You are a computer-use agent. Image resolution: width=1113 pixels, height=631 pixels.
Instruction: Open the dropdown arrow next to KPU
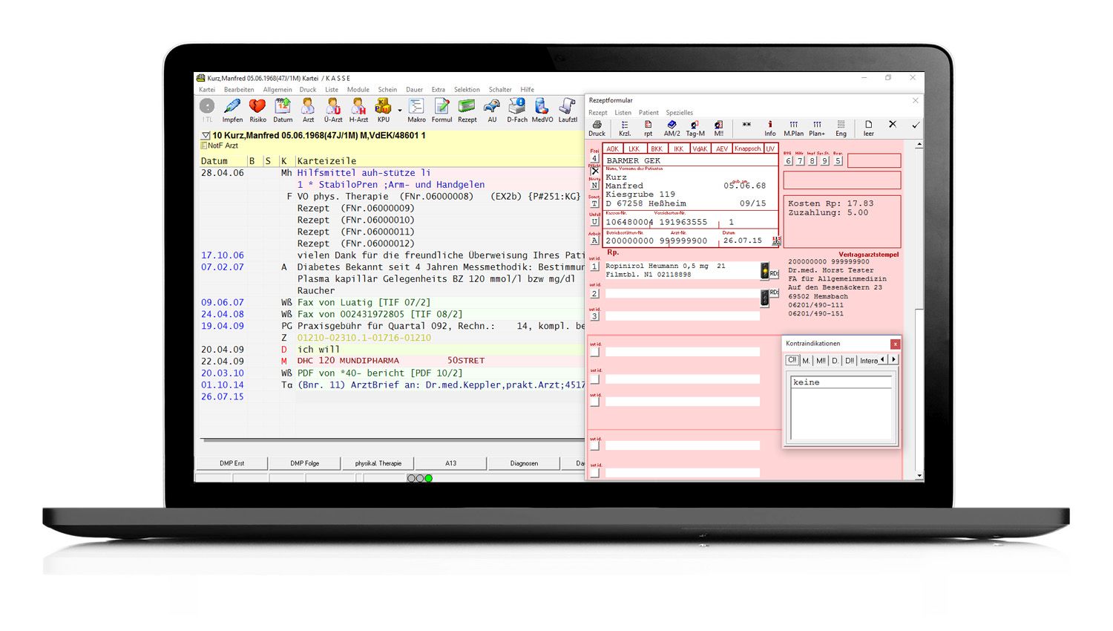(399, 111)
